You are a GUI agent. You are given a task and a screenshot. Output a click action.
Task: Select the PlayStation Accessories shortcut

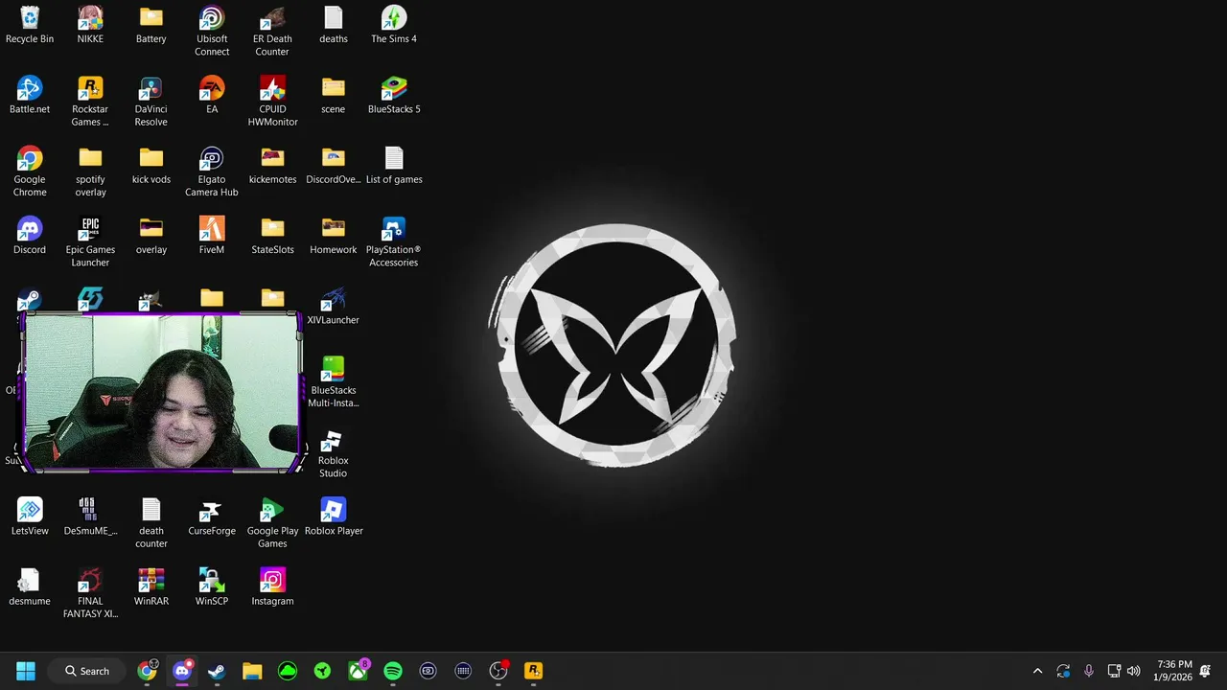[394, 241]
